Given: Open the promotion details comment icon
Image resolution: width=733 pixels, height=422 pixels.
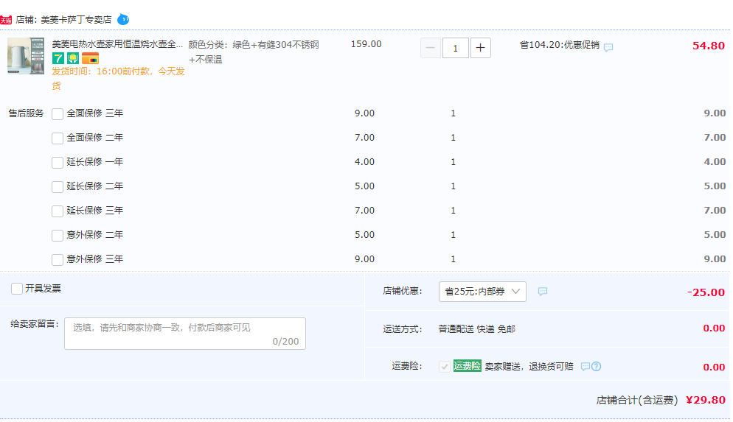Looking at the screenshot, I should click(x=608, y=47).
